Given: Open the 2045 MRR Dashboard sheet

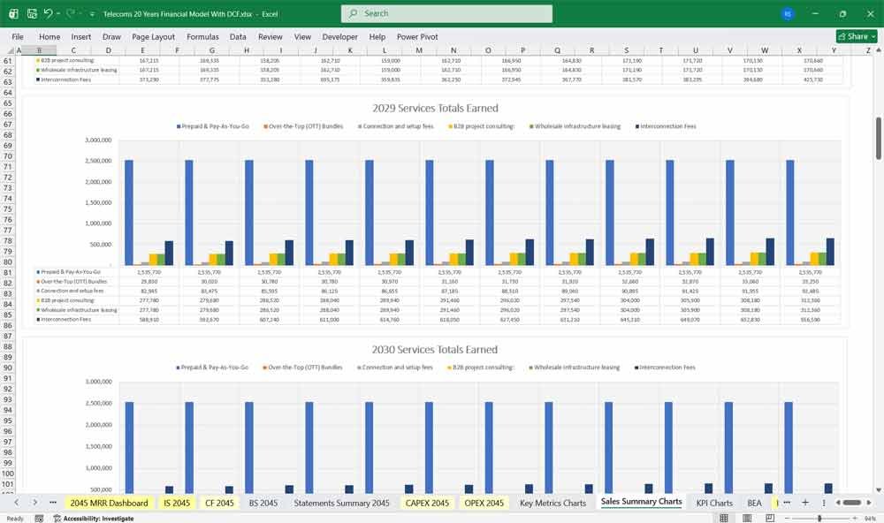Looking at the screenshot, I should [109, 503].
